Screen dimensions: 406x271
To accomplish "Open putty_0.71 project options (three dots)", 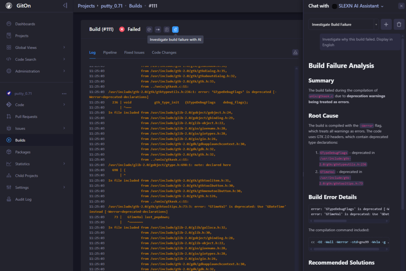I will click(64, 94).
